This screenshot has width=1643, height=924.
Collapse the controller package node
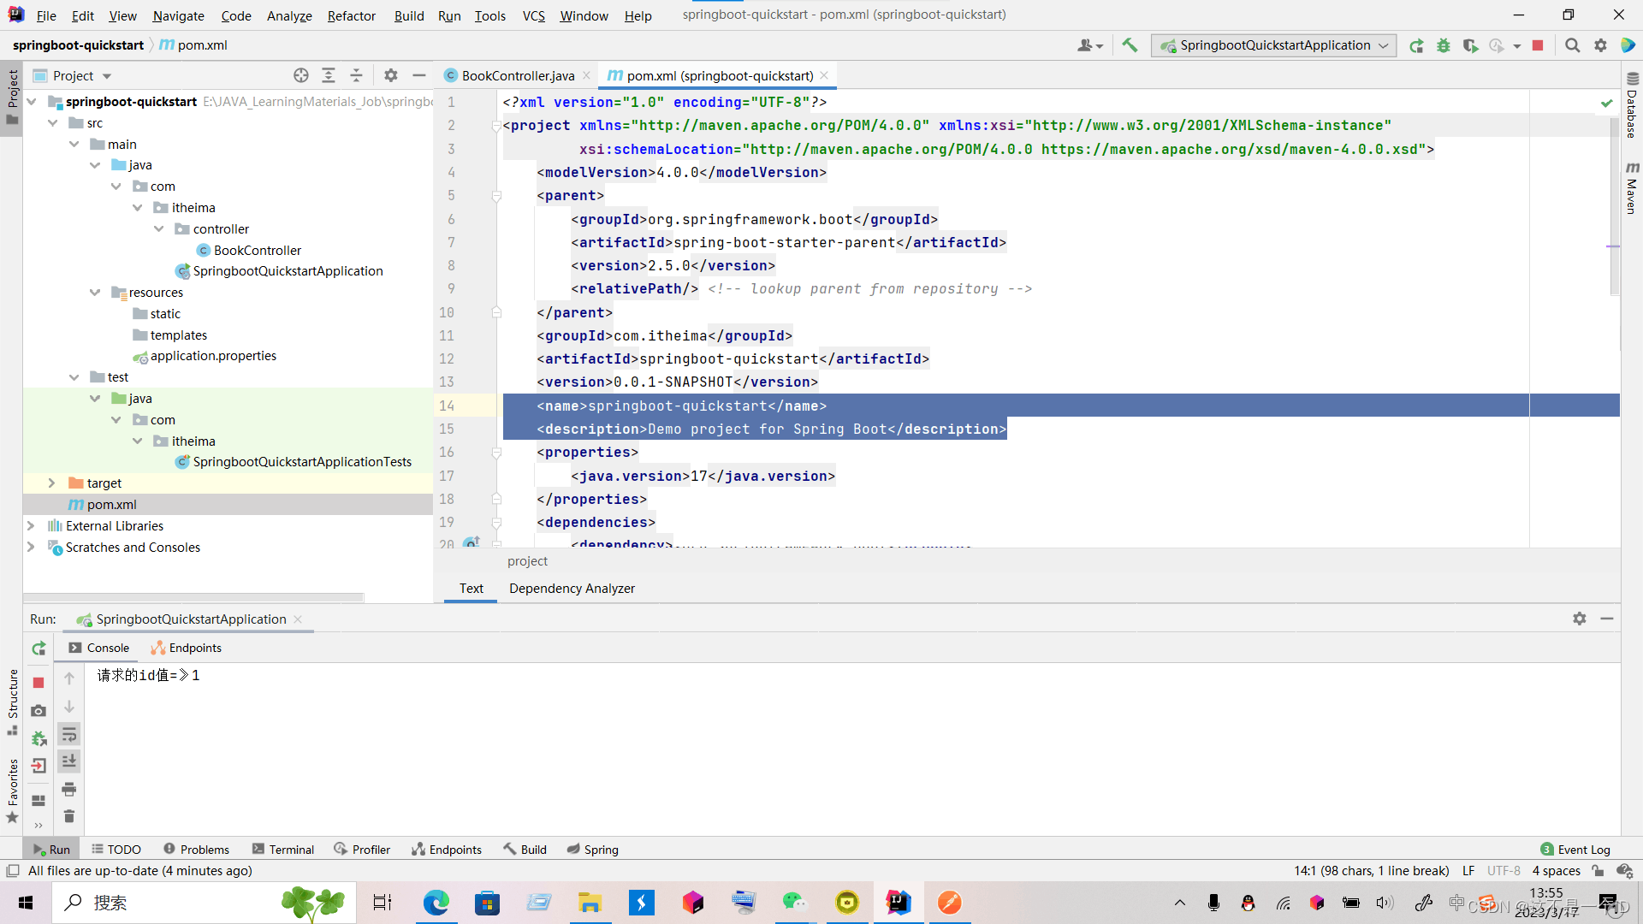tap(158, 229)
